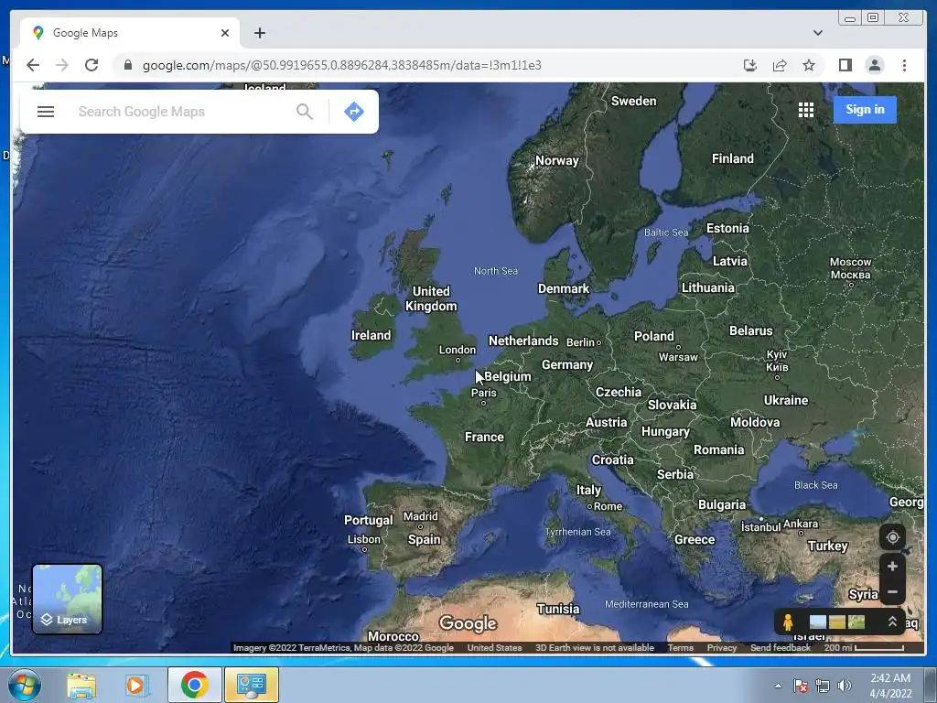Click the Paris city label
The width and height of the screenshot is (937, 703).
click(x=483, y=393)
